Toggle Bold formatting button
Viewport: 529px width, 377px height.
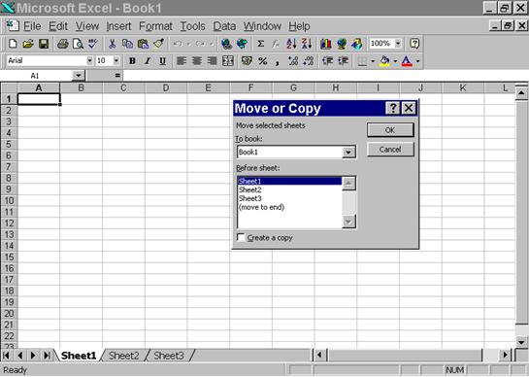tap(132, 61)
